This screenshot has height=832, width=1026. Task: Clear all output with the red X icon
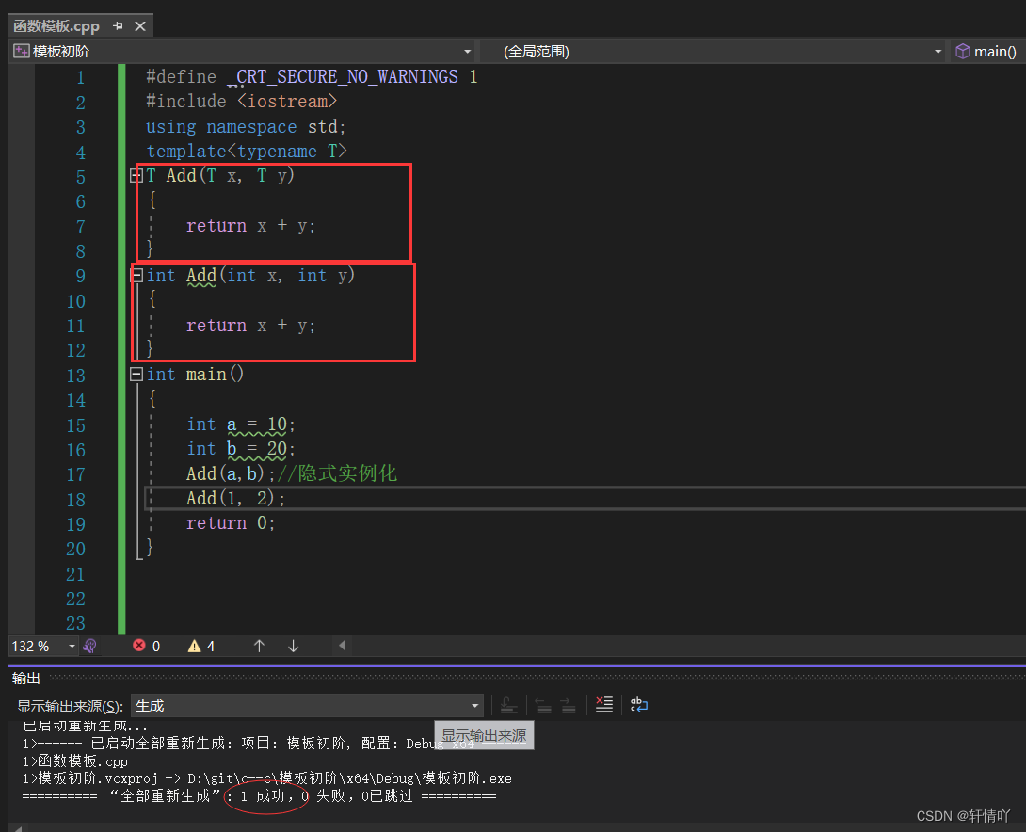click(x=604, y=705)
